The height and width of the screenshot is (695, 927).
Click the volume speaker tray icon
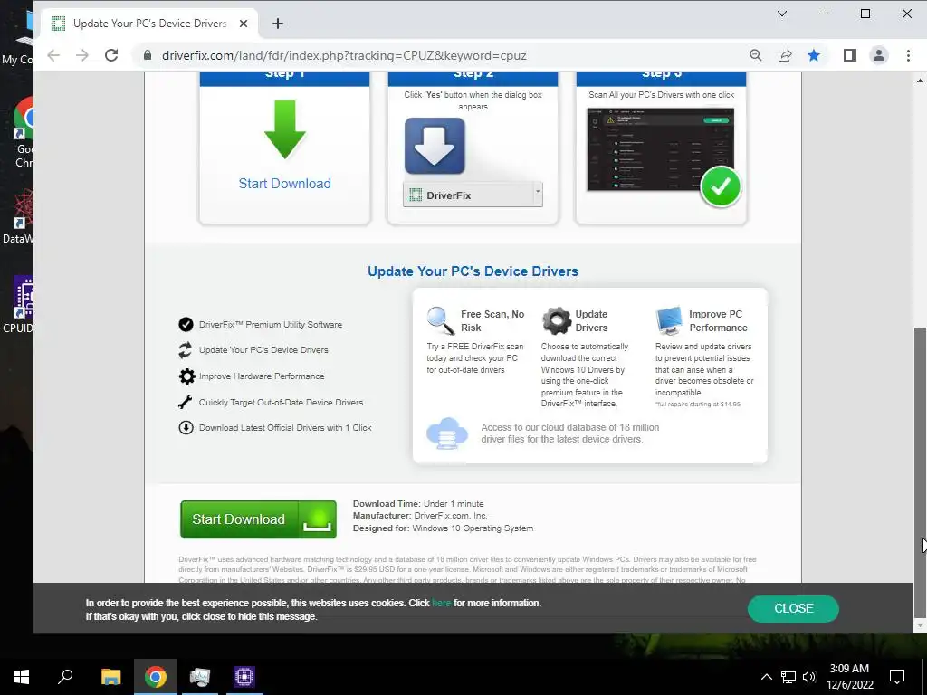pyautogui.click(x=809, y=677)
